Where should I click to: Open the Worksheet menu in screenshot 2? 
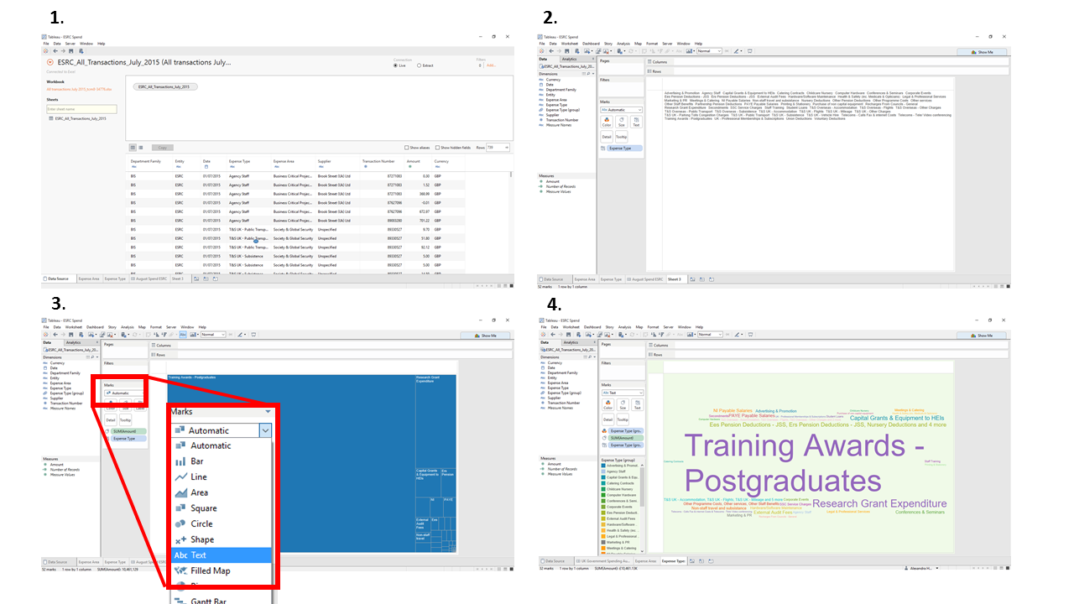[570, 43]
